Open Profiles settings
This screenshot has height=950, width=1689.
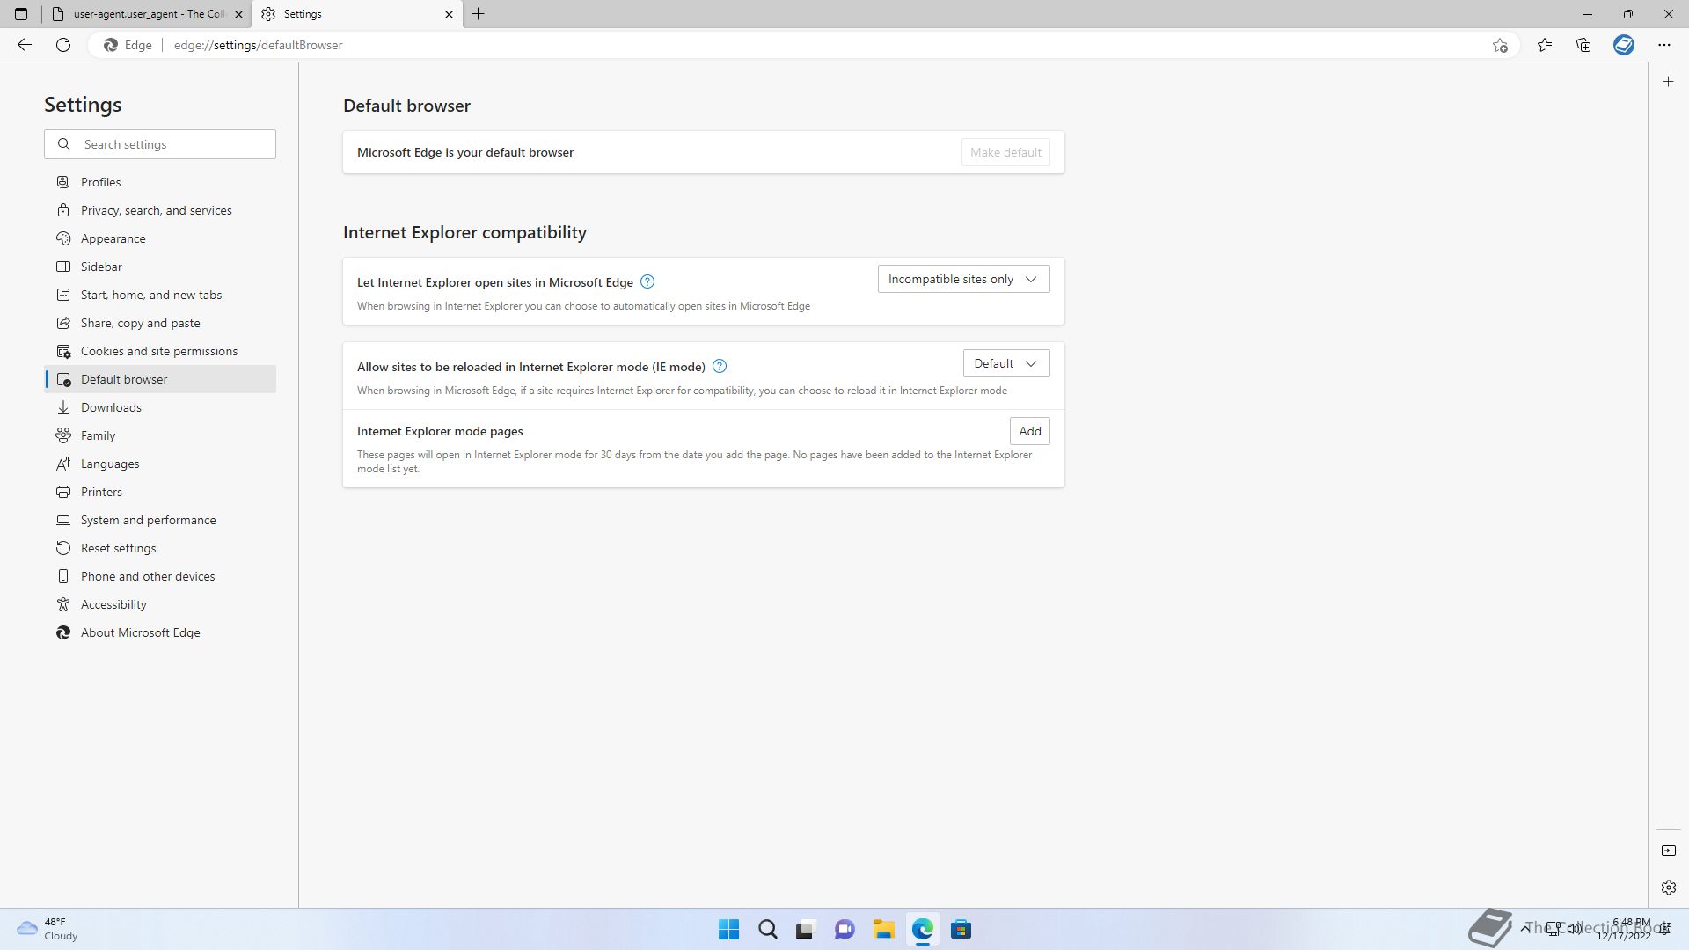[160, 182]
